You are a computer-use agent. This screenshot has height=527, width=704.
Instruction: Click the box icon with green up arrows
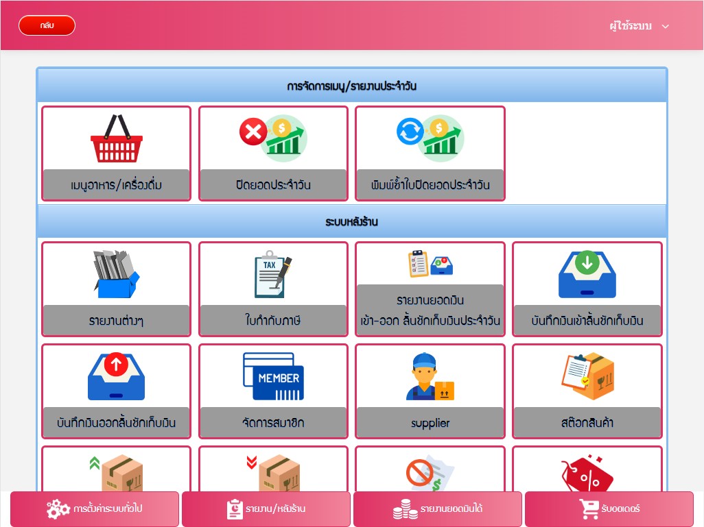[x=116, y=471]
